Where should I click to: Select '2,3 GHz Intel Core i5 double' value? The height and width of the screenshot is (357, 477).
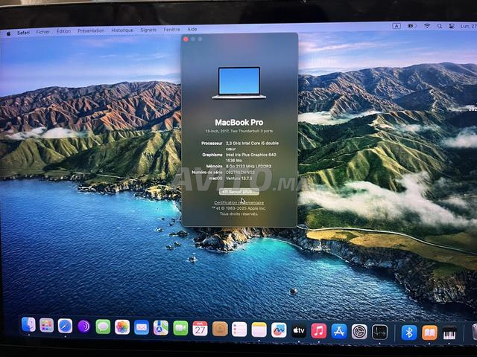tap(252, 143)
